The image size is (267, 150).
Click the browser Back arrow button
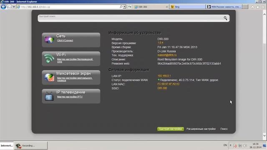coord(3,7)
